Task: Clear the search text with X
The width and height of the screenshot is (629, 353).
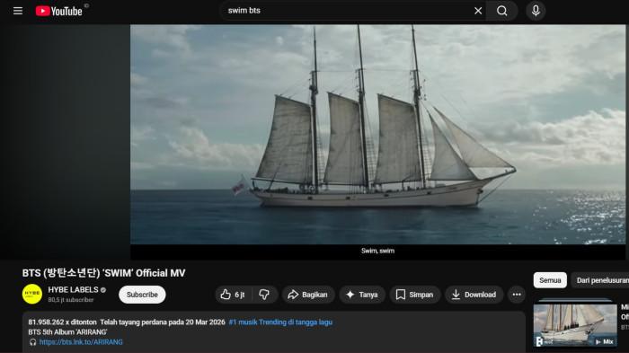Action: 478,11
